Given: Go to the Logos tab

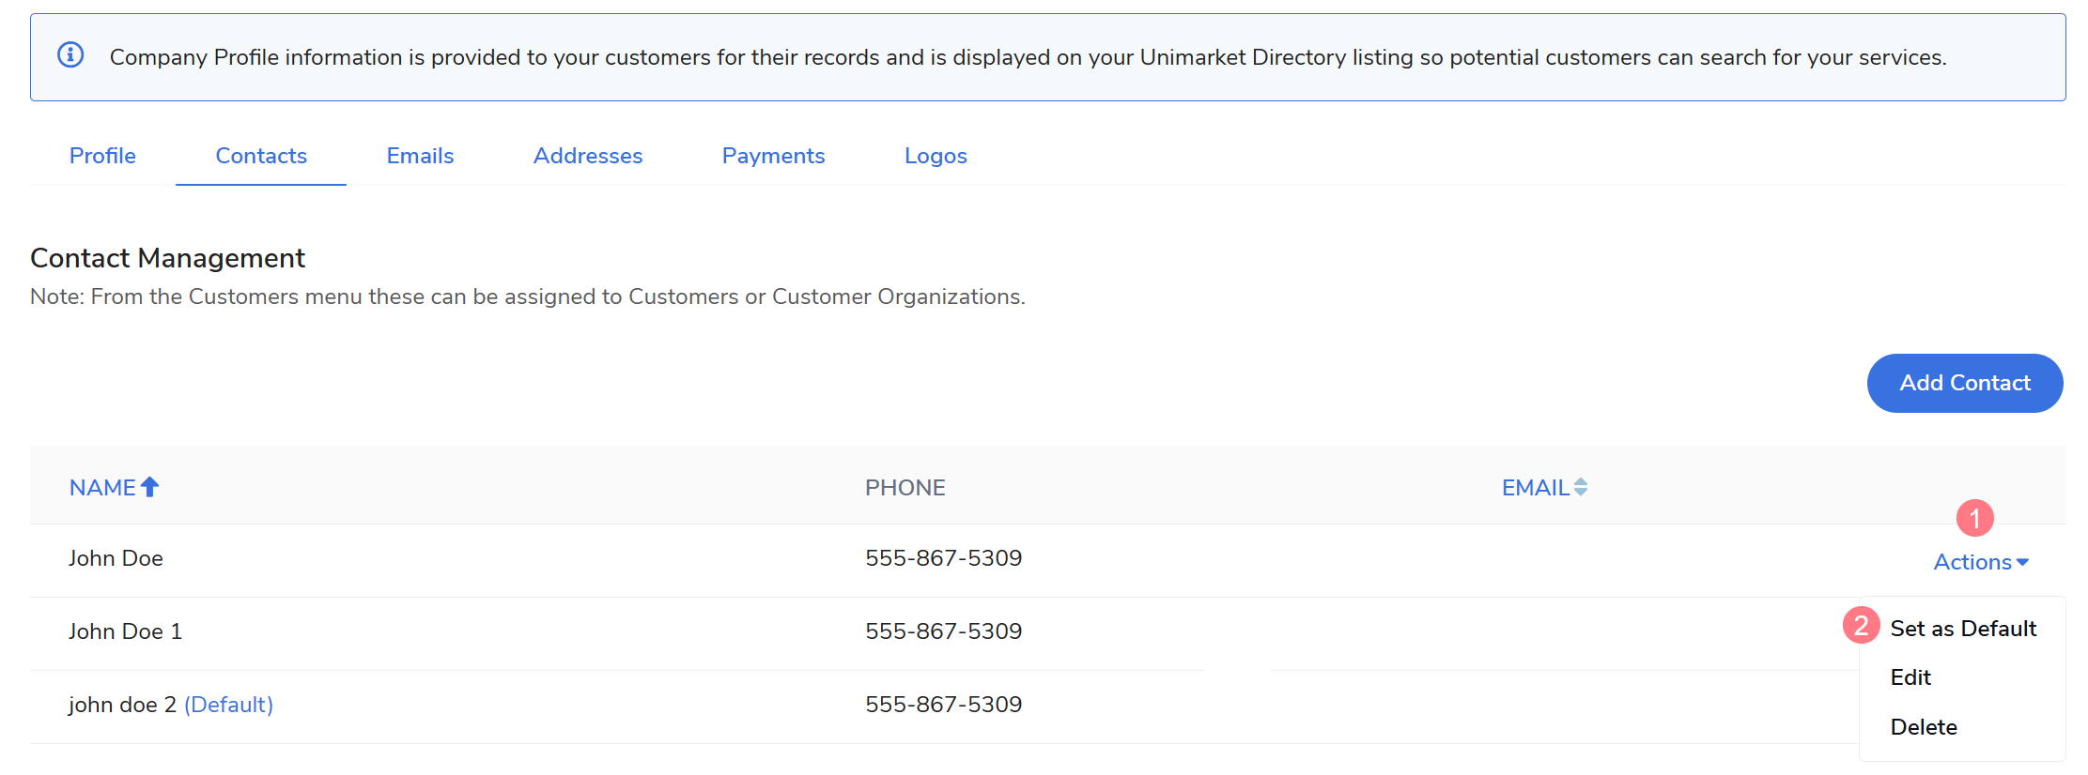Looking at the screenshot, I should (x=936, y=156).
